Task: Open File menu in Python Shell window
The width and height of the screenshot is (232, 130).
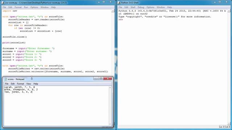Action: (x=120, y=7)
